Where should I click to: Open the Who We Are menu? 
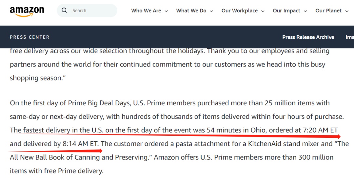[x=146, y=10]
